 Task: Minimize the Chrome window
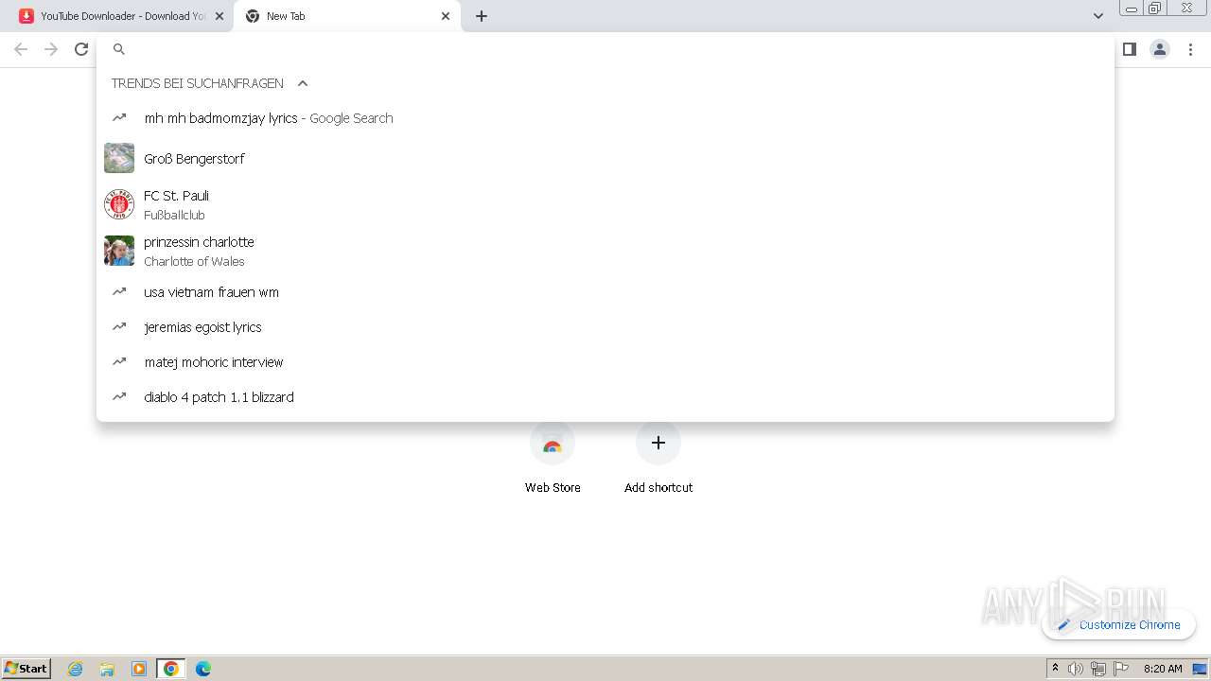(1132, 8)
